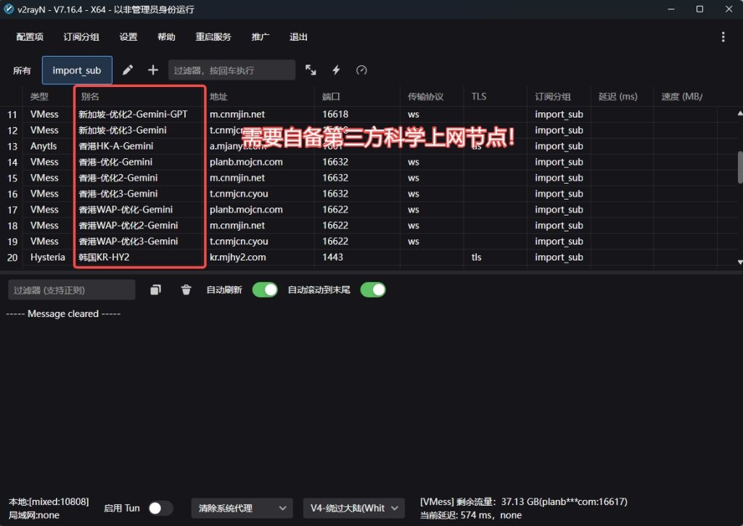This screenshot has height=526, width=743.
Task: Click the speedometer speed test icon
Action: (361, 70)
